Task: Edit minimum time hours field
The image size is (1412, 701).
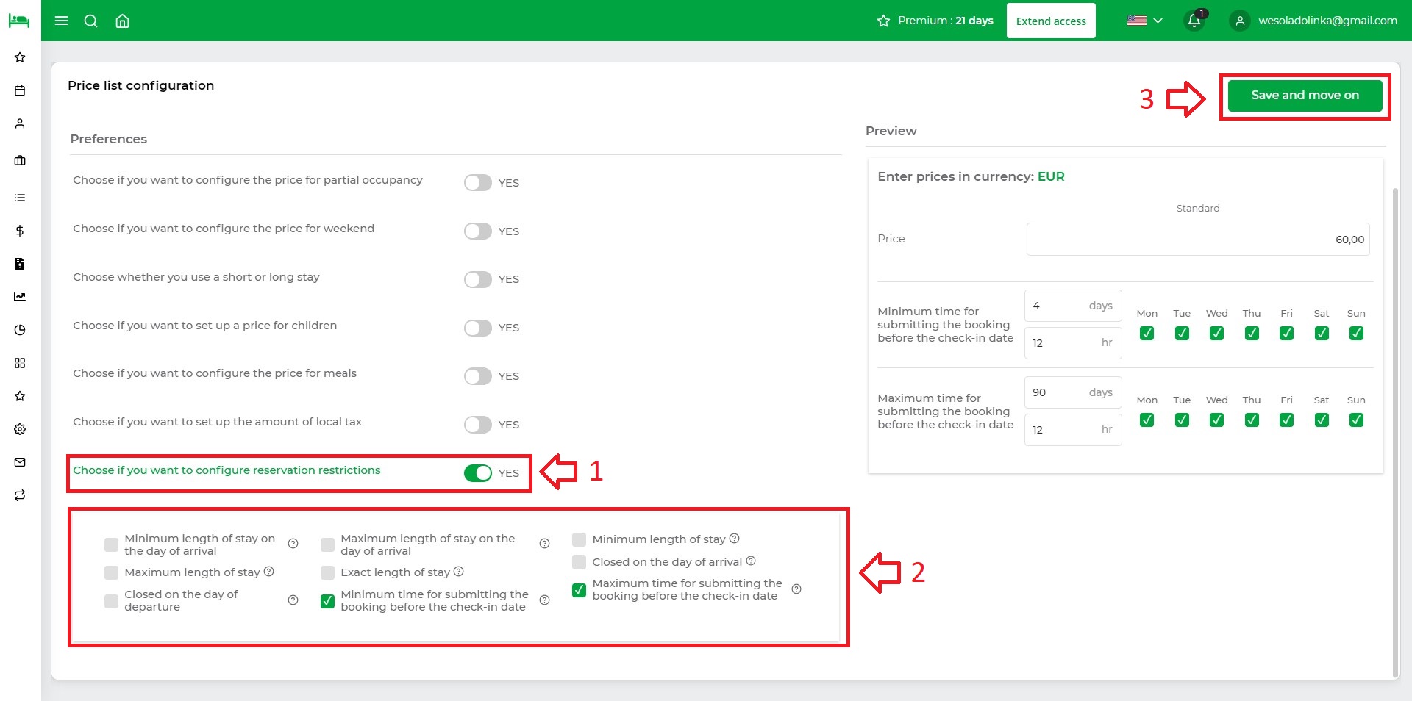Action: click(1073, 343)
